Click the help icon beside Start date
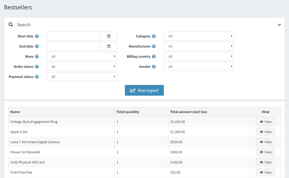This screenshot has height=178, width=289. click(37, 36)
